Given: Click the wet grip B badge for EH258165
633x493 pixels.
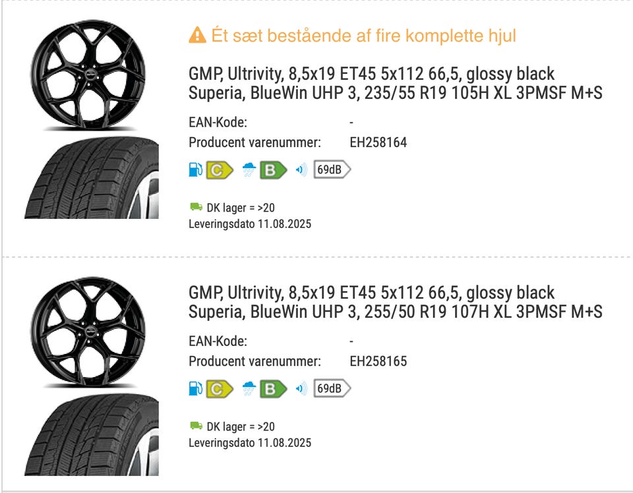Looking at the screenshot, I should [x=273, y=389].
